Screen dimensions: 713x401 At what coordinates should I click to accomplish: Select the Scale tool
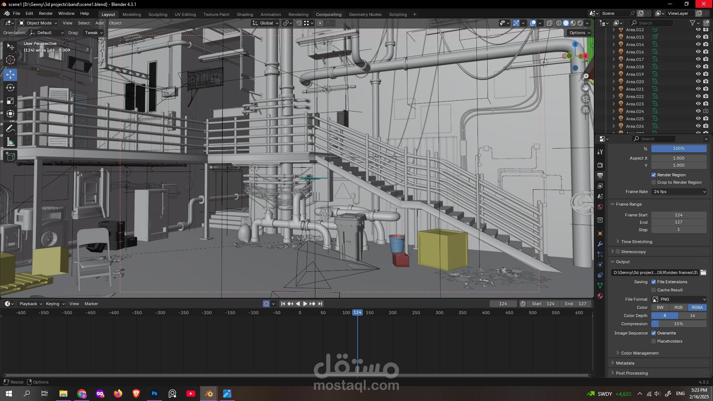point(10,101)
